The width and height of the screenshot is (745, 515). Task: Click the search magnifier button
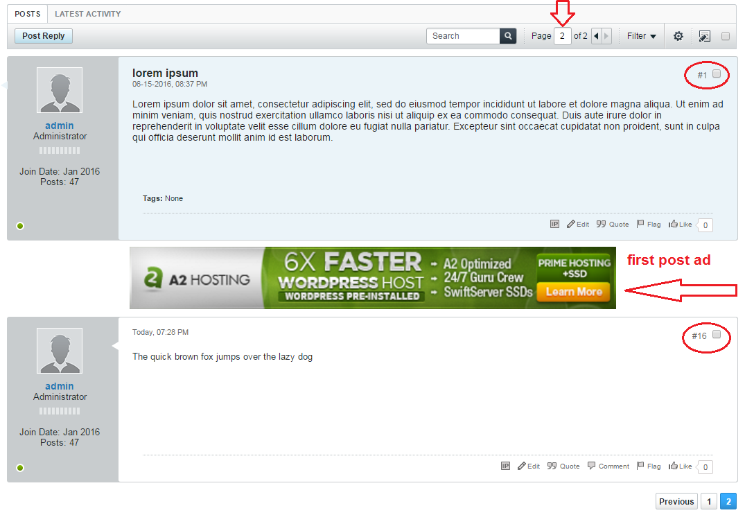[x=508, y=35]
